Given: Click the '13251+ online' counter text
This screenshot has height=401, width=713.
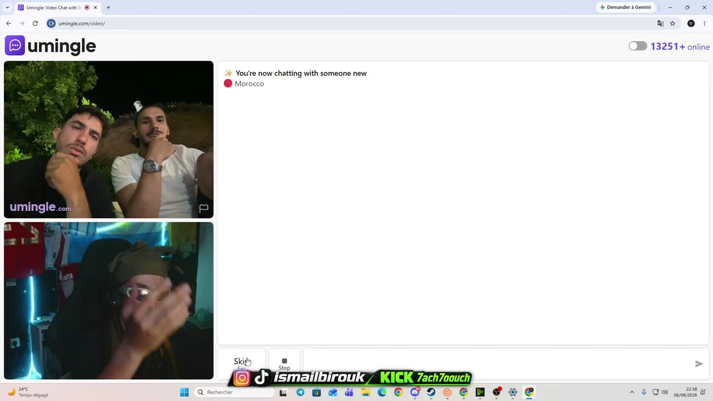Looking at the screenshot, I should coord(680,47).
